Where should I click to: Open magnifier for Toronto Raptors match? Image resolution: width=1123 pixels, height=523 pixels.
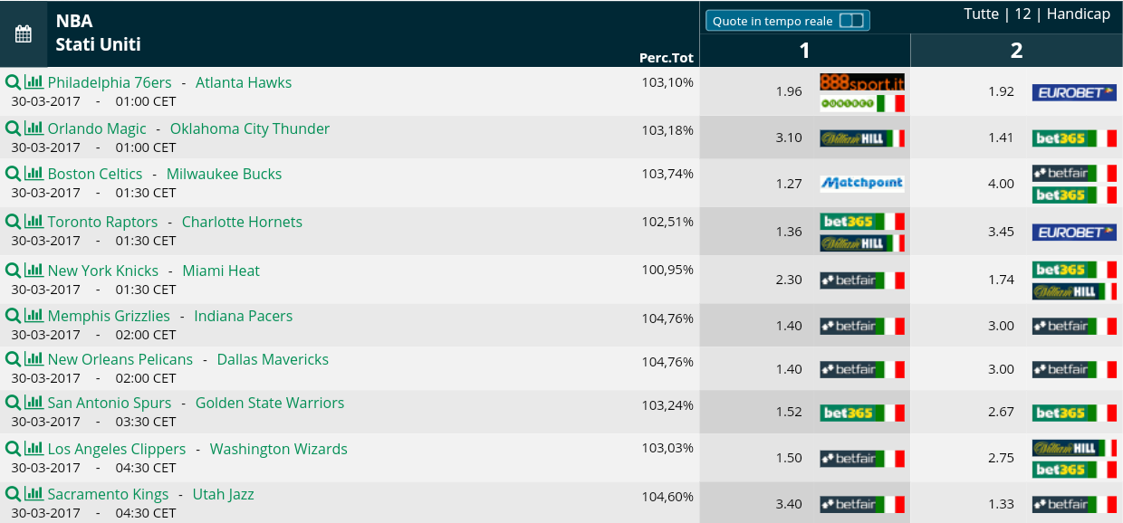coord(13,222)
